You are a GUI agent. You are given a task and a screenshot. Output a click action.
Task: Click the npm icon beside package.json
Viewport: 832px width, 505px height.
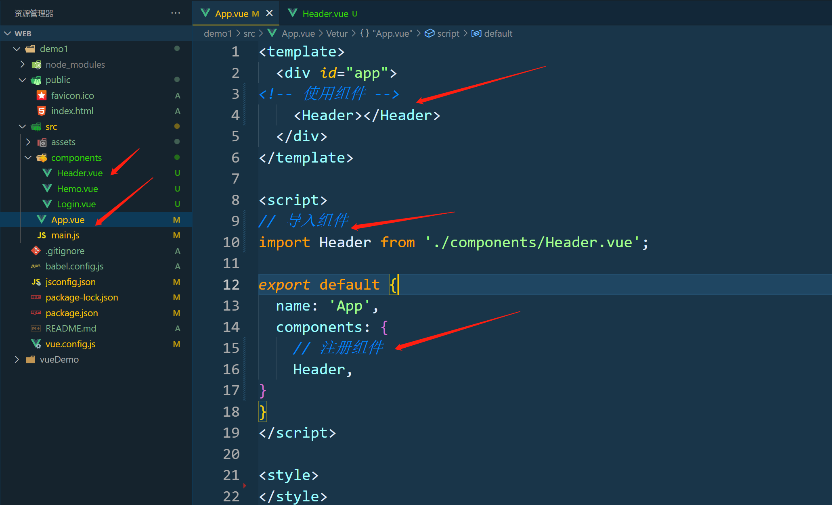coord(36,313)
